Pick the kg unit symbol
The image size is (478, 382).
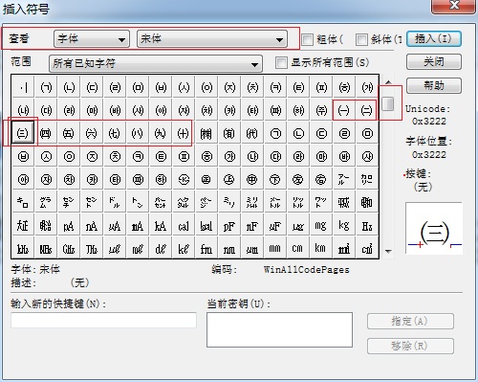click(x=344, y=225)
